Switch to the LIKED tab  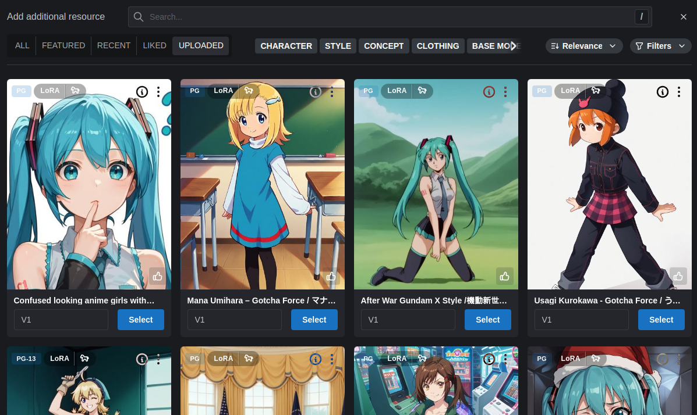155,46
